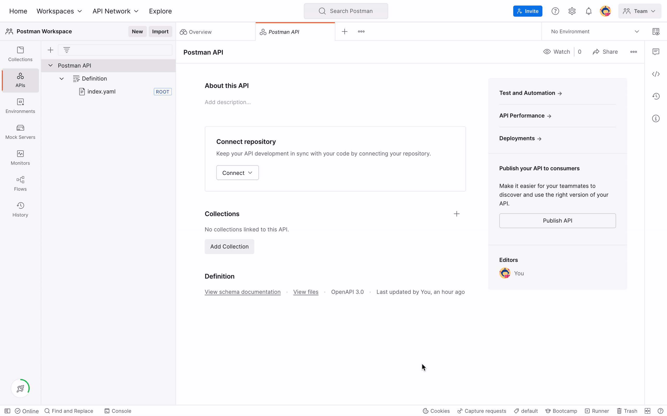
Task: Open Cookies from the status bar
Action: [436, 411]
